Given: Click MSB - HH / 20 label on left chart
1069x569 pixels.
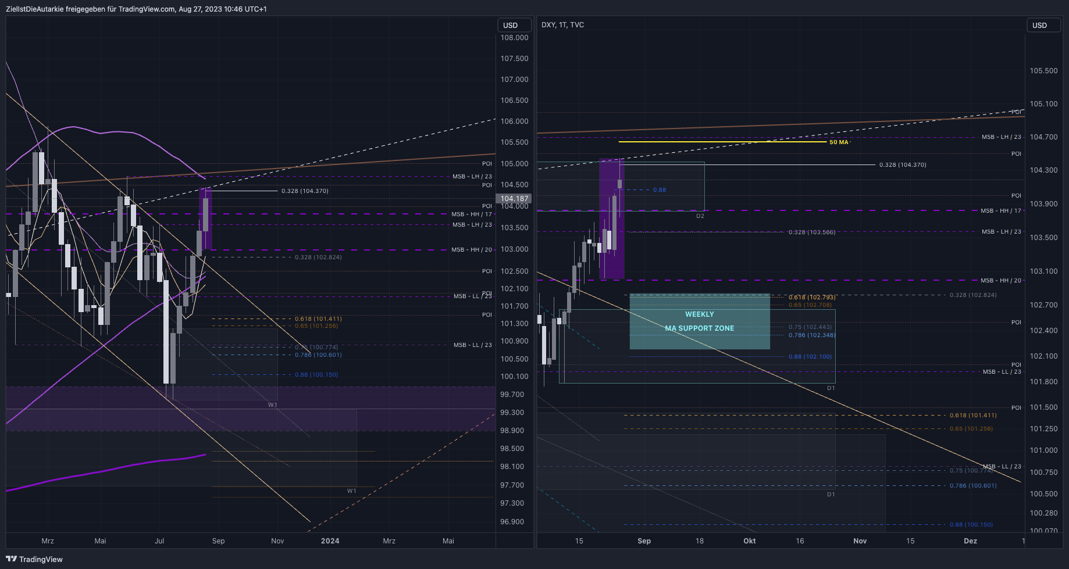Looking at the screenshot, I should [472, 250].
